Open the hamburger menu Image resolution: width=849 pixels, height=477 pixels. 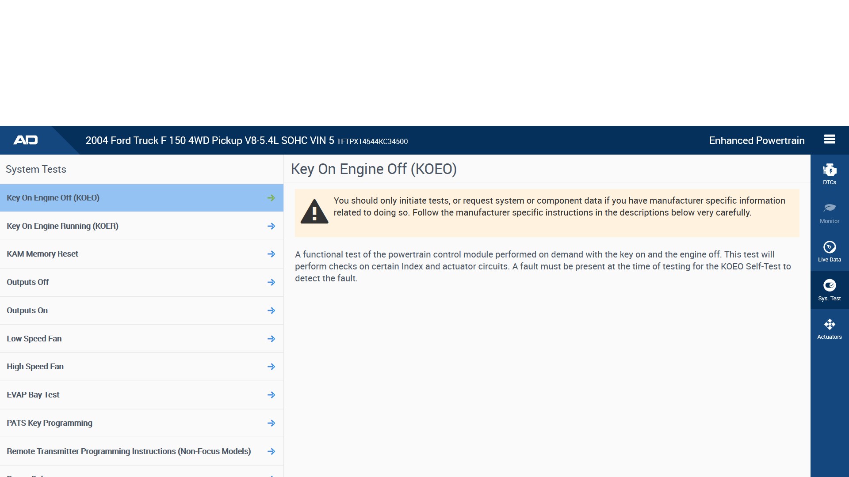pos(830,139)
